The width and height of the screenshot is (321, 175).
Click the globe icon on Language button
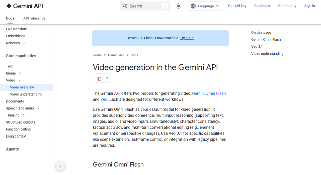193,6
